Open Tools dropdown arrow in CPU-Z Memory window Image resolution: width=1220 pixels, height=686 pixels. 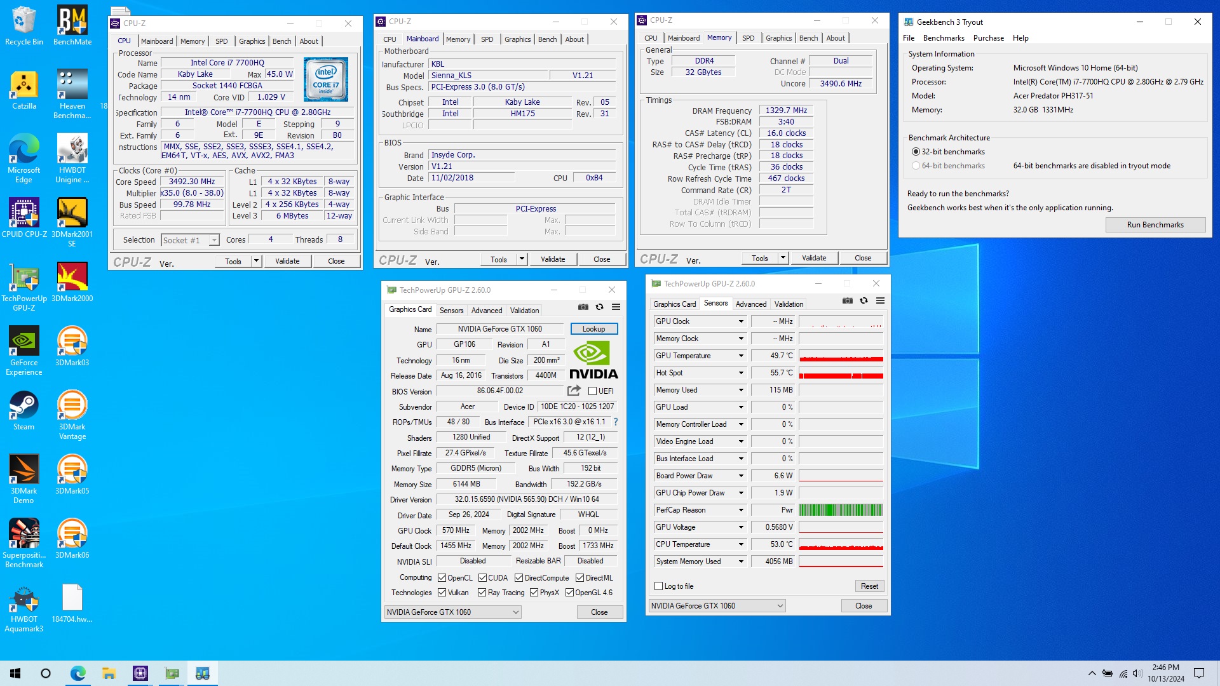783,258
